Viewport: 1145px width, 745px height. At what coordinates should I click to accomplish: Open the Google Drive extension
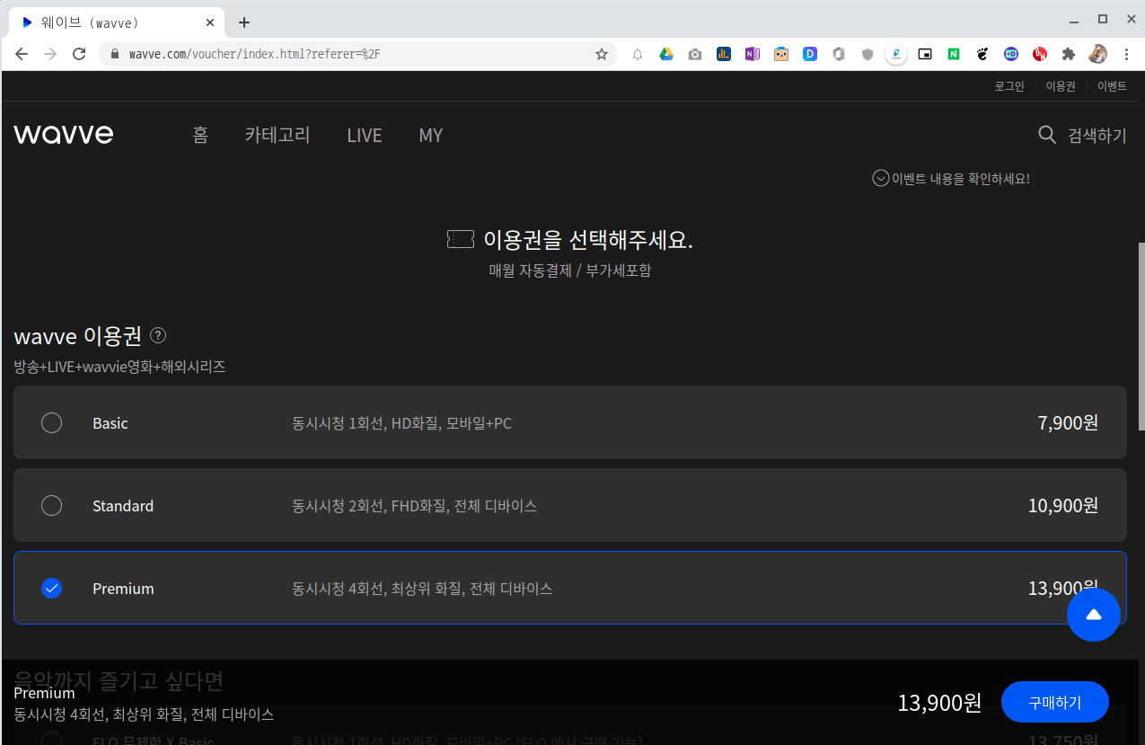click(666, 54)
